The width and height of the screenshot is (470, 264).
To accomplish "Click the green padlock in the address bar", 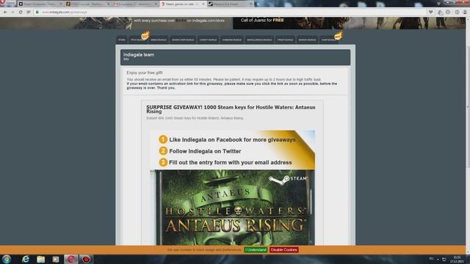I will tap(37, 12).
